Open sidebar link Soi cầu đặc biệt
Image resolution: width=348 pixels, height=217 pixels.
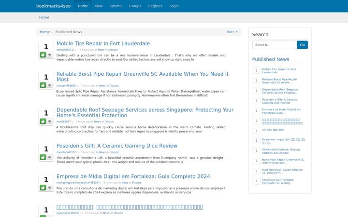point(273,130)
